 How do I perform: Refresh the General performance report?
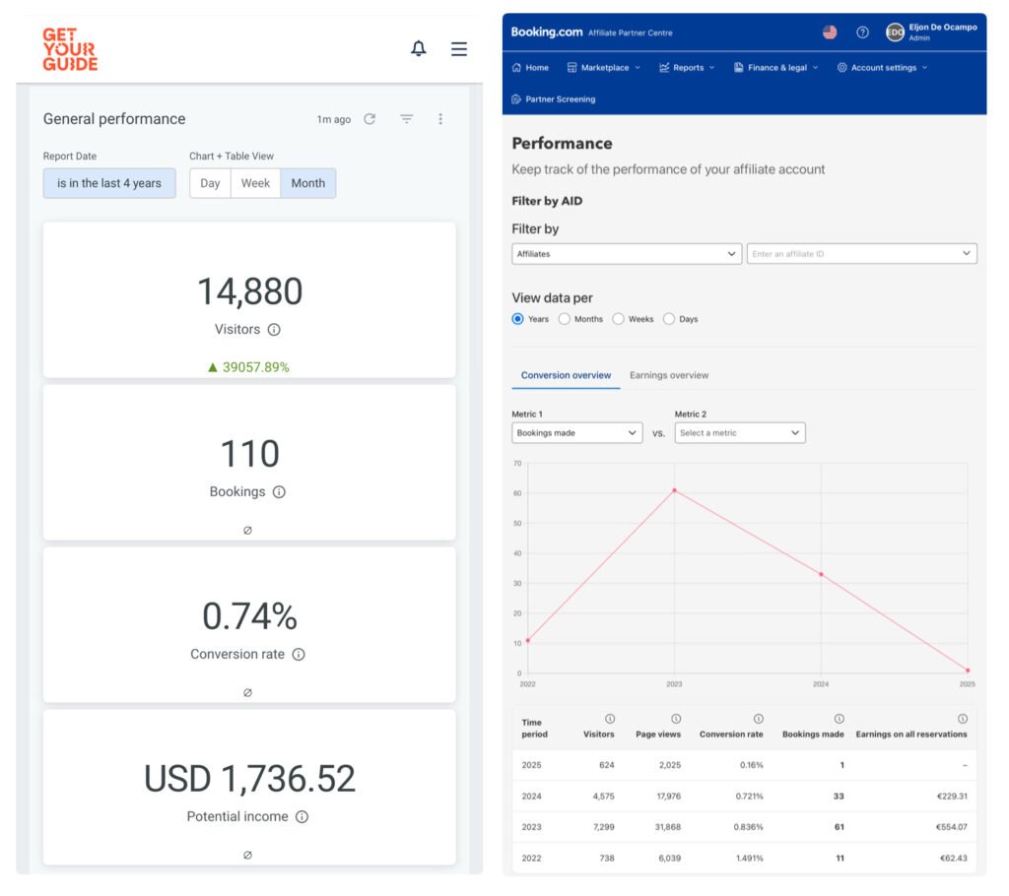point(370,119)
